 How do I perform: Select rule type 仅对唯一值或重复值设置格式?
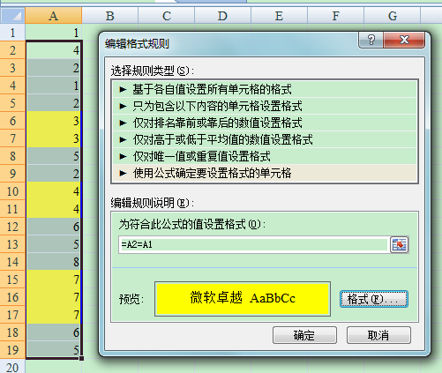tap(265, 156)
